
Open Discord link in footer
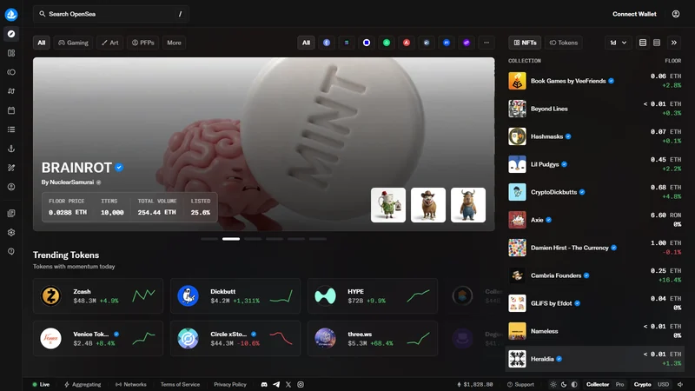click(x=264, y=384)
